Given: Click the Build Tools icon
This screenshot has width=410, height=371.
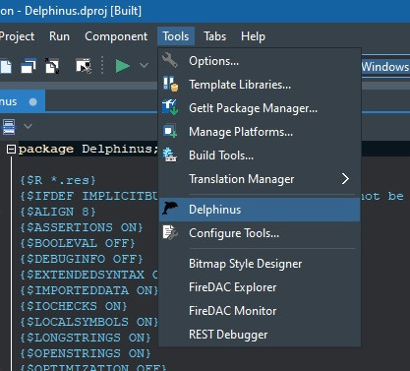Looking at the screenshot, I should [170, 155].
